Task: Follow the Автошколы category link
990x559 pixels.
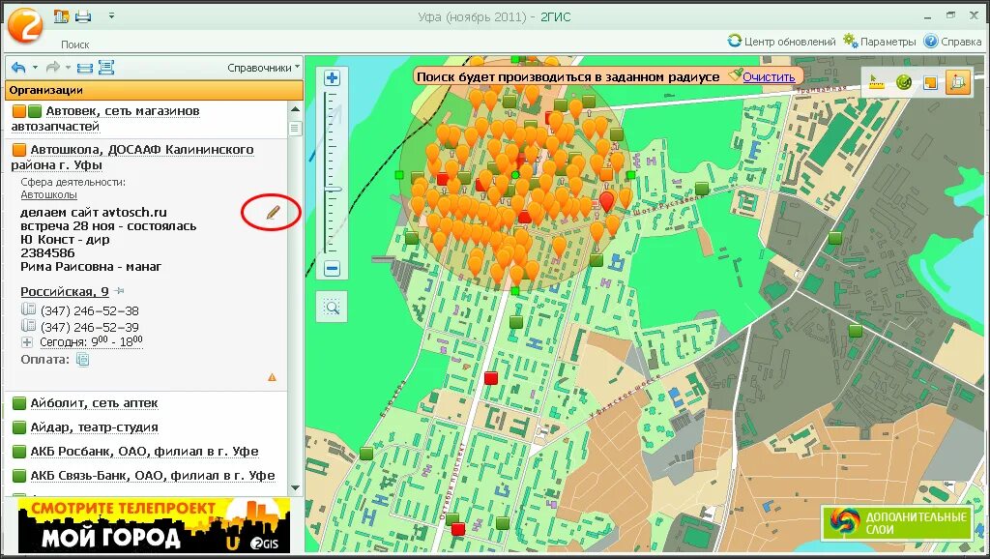Action: 48,194
